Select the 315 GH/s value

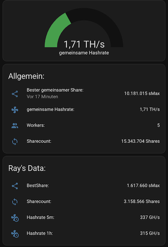(150, 233)
